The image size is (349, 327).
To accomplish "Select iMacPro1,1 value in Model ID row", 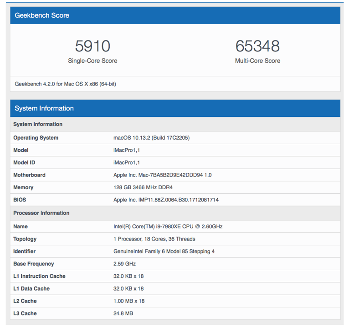I will click(127, 163).
